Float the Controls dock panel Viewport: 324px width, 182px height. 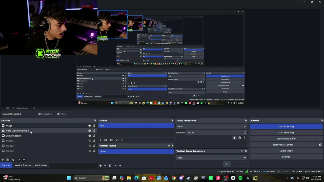pyautogui.click(x=322, y=121)
